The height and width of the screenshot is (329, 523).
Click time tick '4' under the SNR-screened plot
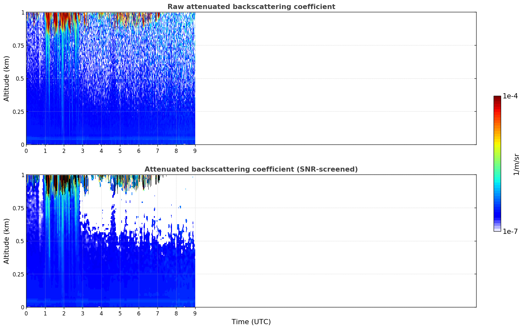(101, 313)
